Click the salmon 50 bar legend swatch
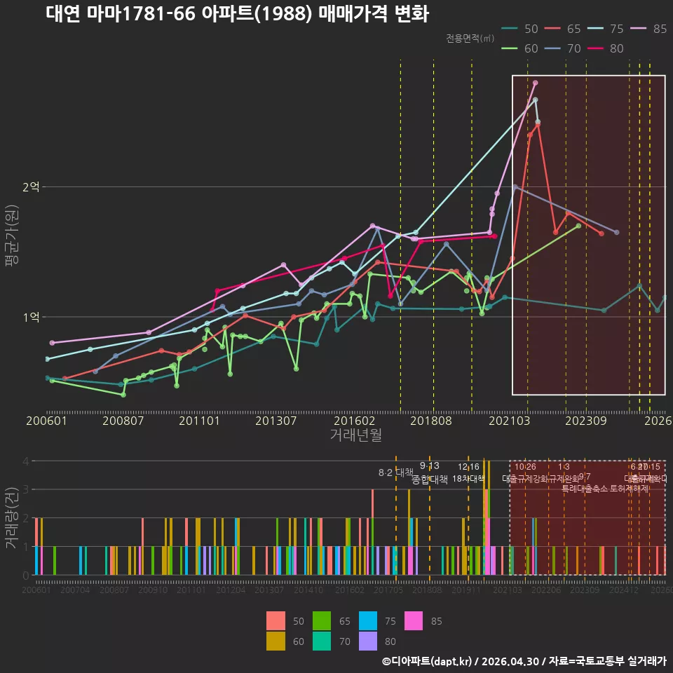673x673 pixels. [276, 620]
